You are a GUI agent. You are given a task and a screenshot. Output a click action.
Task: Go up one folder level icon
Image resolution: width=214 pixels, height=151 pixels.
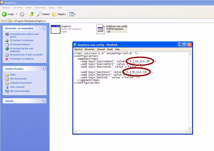[32, 14]
